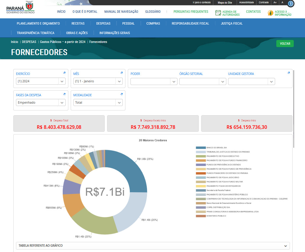Click the Paraná Governo do Estado logo
305x252 pixels.
[20, 8]
